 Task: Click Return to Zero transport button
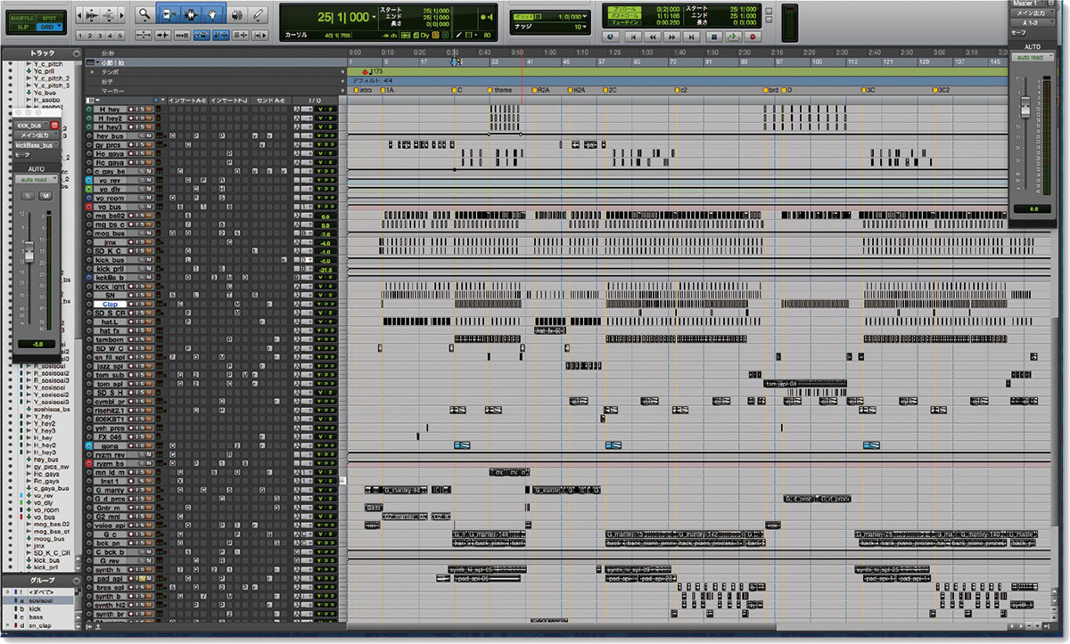tap(634, 37)
